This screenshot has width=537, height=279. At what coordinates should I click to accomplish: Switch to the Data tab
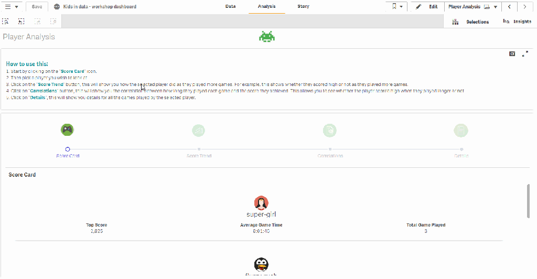[230, 7]
